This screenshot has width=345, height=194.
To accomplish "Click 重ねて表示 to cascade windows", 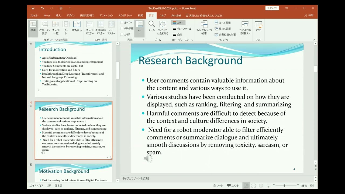I will (223, 29).
